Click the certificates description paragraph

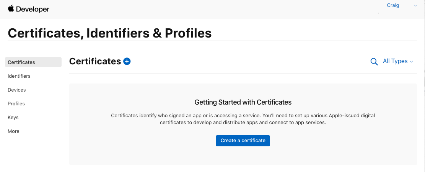pos(243,119)
